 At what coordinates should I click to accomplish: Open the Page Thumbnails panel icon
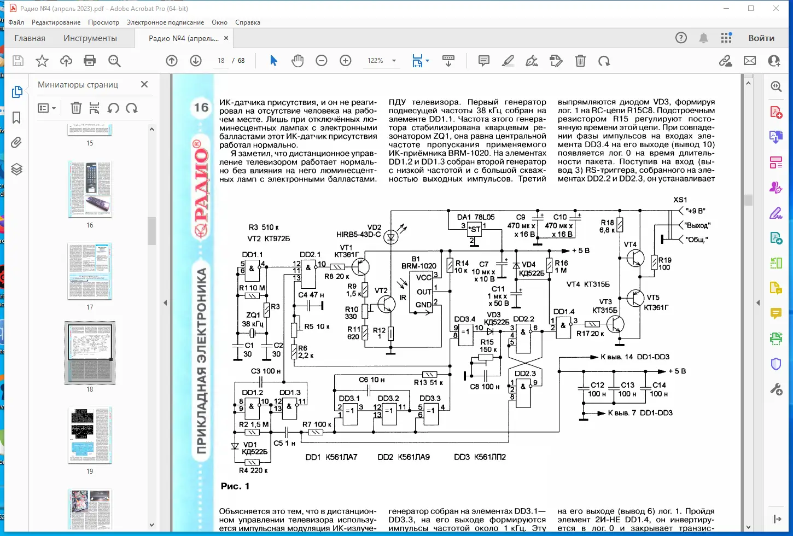click(17, 92)
